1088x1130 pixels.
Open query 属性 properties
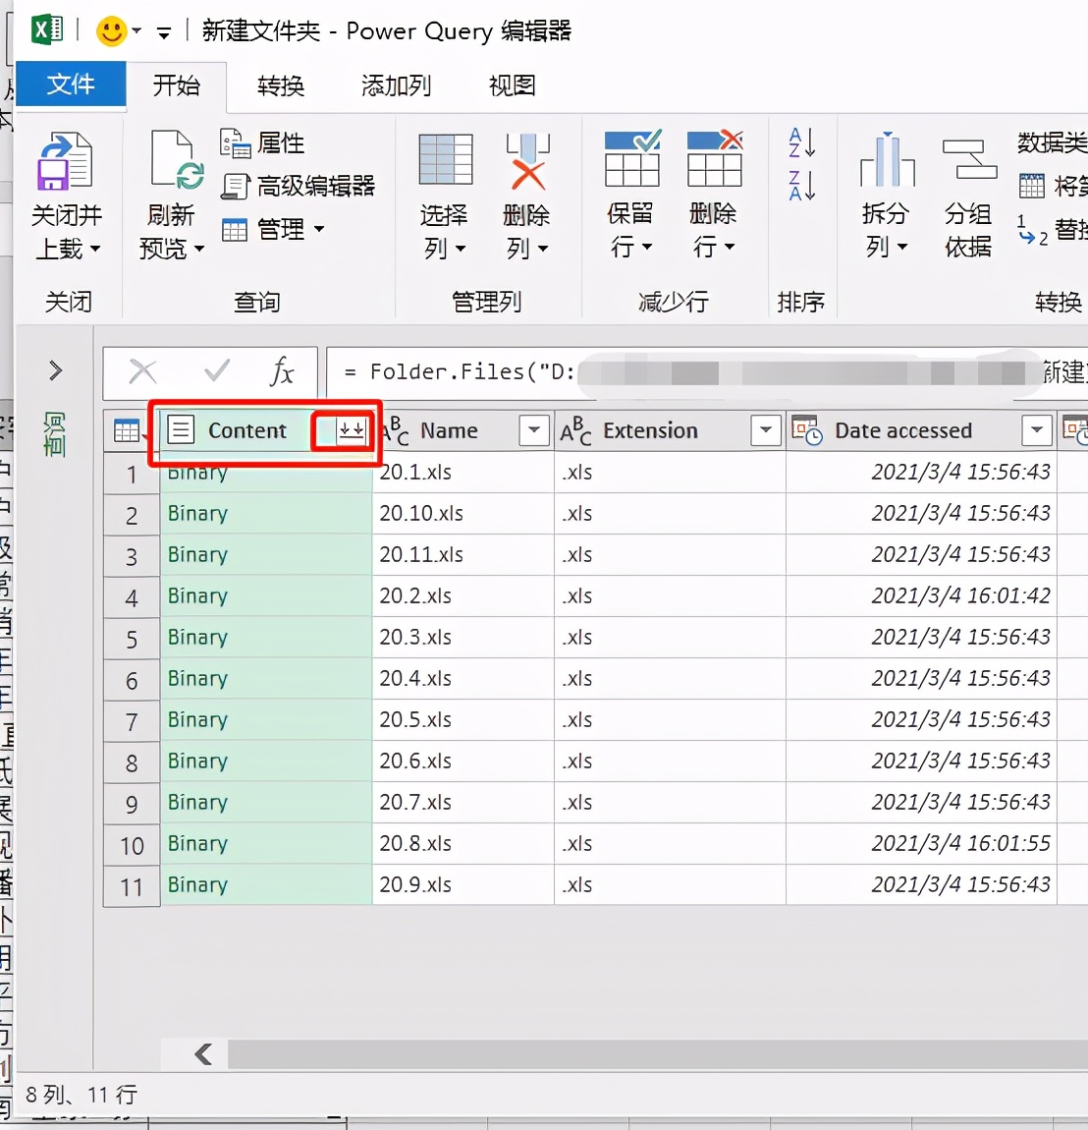point(262,142)
